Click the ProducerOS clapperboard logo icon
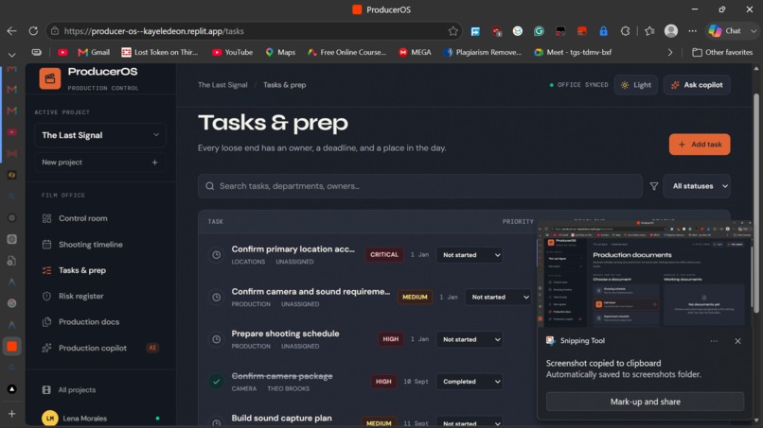This screenshot has height=428, width=763. point(50,78)
